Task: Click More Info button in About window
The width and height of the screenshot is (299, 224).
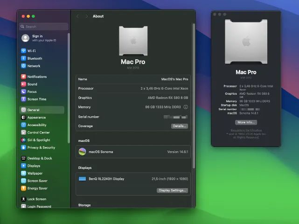Action: 246,122
